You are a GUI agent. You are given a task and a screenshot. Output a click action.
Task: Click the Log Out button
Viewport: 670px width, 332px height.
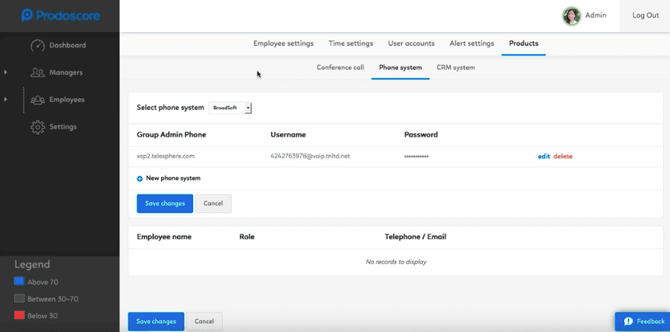click(x=645, y=16)
